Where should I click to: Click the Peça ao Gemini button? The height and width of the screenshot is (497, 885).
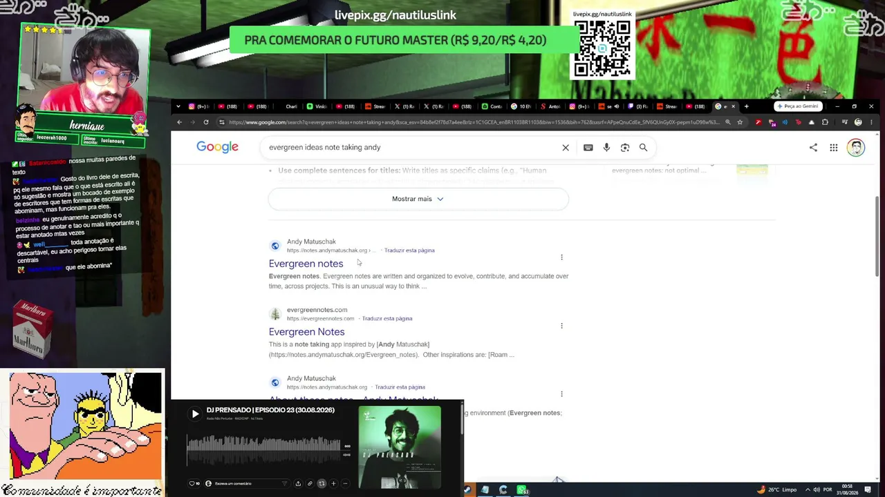797,106
